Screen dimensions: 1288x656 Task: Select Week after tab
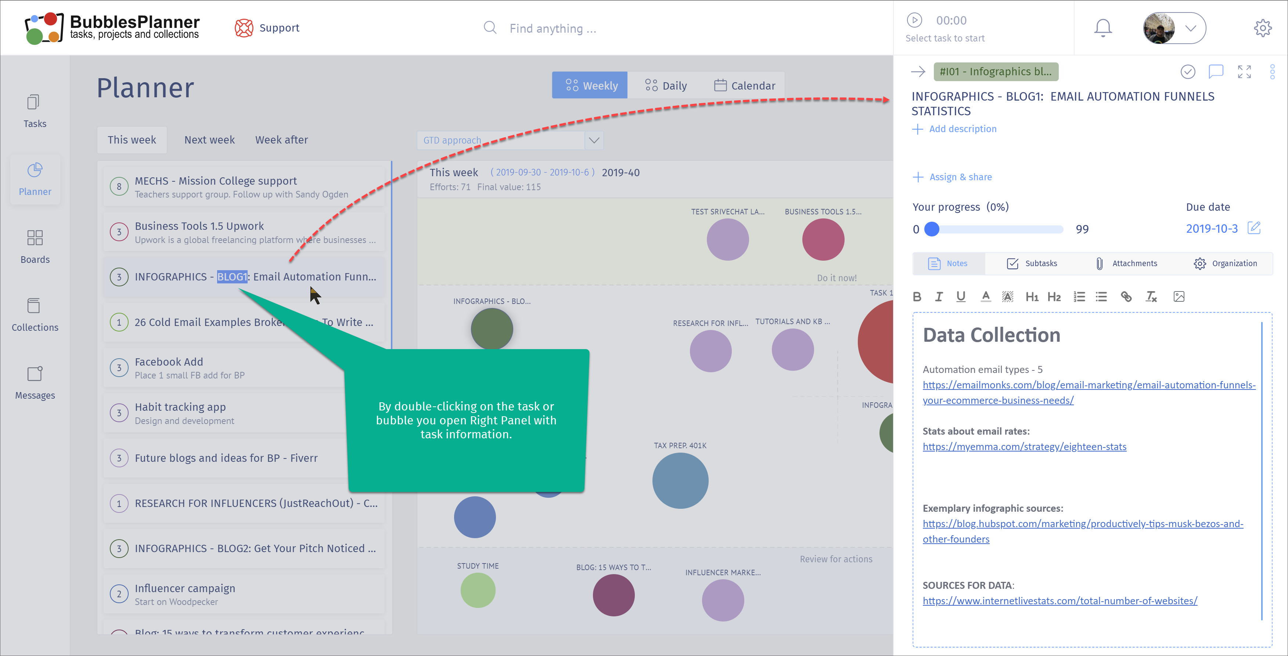pos(281,140)
